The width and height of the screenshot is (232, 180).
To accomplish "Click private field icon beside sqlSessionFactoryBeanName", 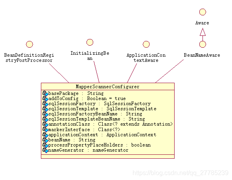I will tap(45, 114).
